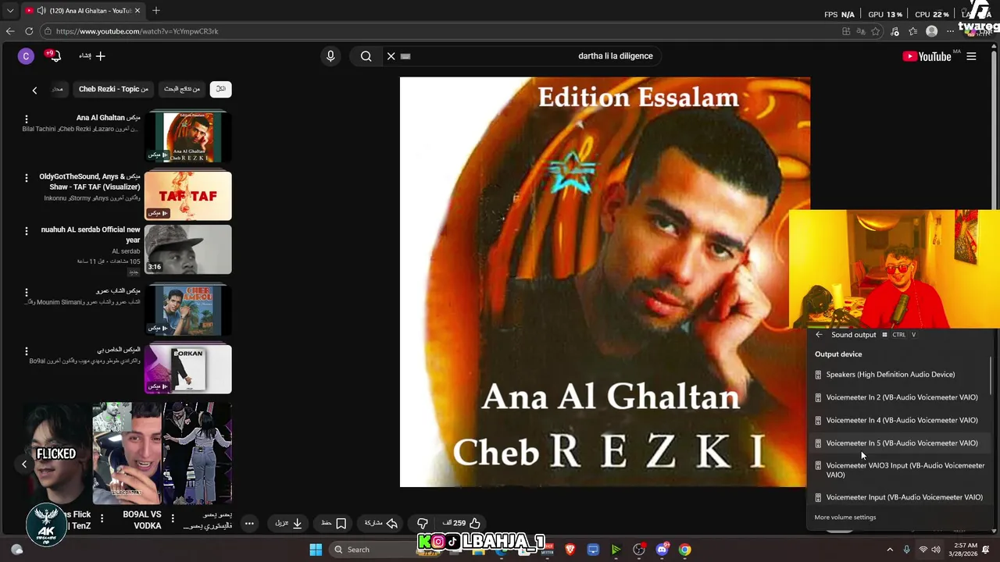This screenshot has width=1000, height=562.
Task: Select the من نتائج البحث filter chip
Action: click(182, 89)
